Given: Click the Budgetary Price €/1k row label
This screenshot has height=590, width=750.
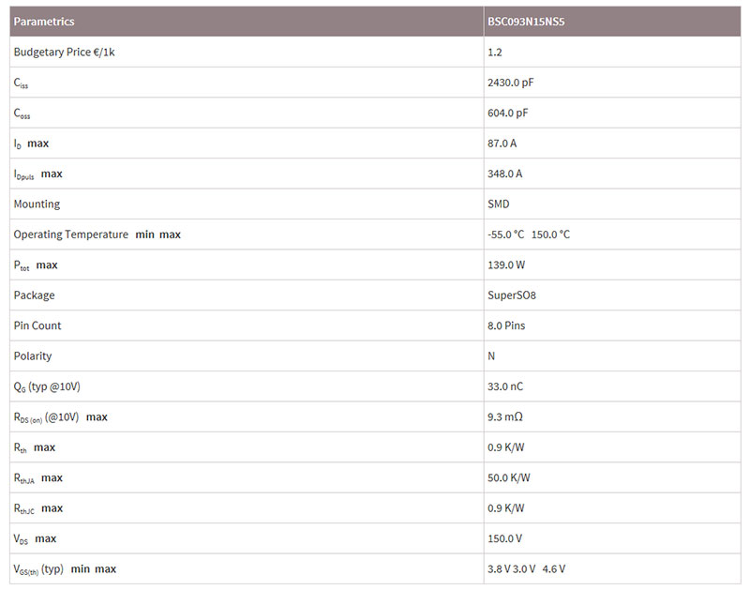Looking at the screenshot, I should (64, 53).
